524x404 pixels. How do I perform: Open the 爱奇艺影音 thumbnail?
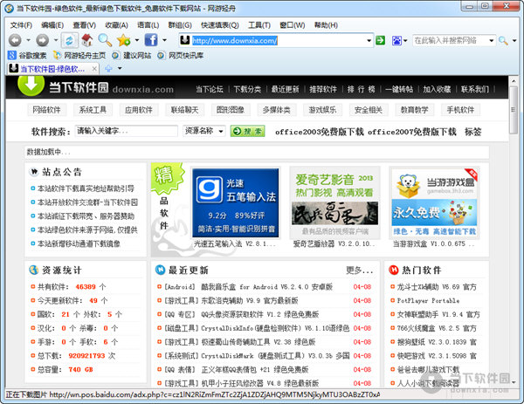pos(334,202)
